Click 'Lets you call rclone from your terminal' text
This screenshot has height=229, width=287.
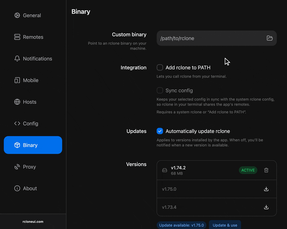[x=191, y=76]
